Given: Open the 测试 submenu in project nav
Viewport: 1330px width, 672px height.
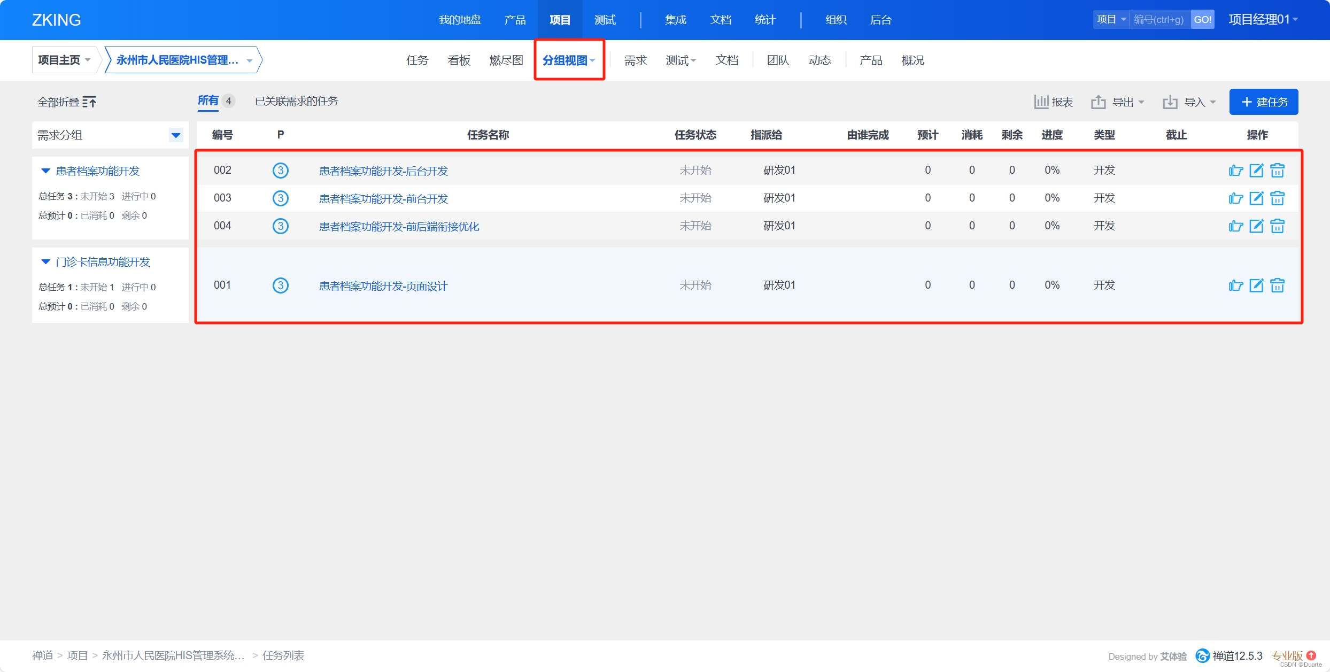Looking at the screenshot, I should click(681, 60).
